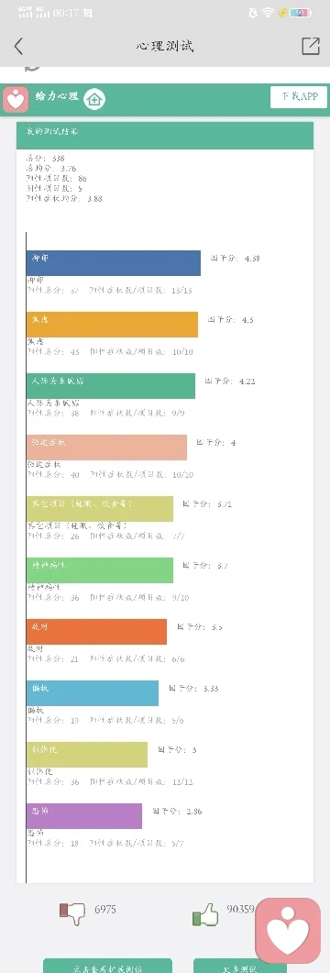
Task: Tap the green thumbs-up icon
Action: click(x=205, y=914)
